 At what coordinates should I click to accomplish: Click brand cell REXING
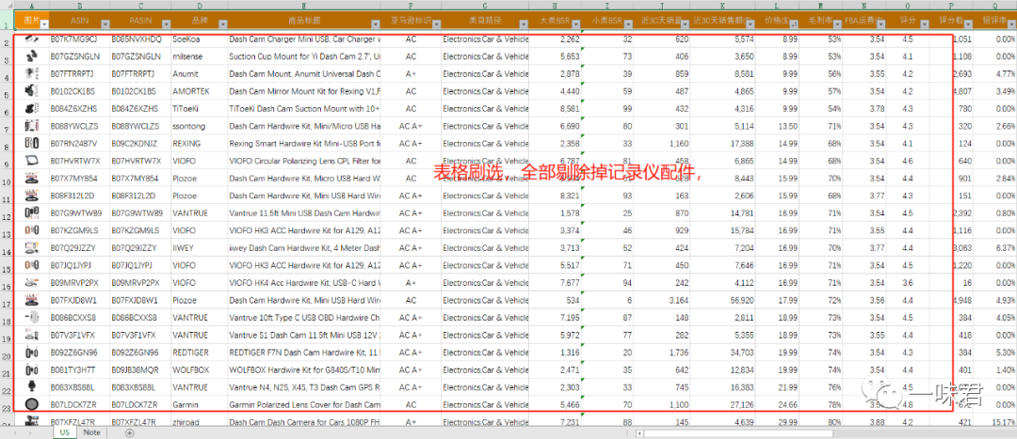(199, 143)
